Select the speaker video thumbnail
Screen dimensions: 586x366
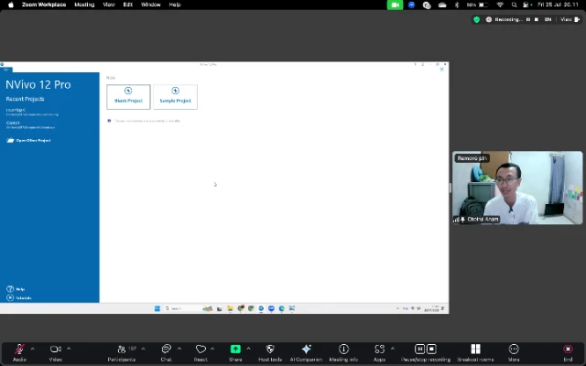coord(517,188)
